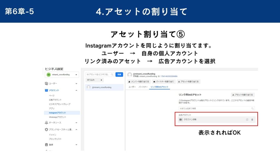Open 広告アカウント in the sidebar
The image size is (280, 157).
tap(55, 100)
